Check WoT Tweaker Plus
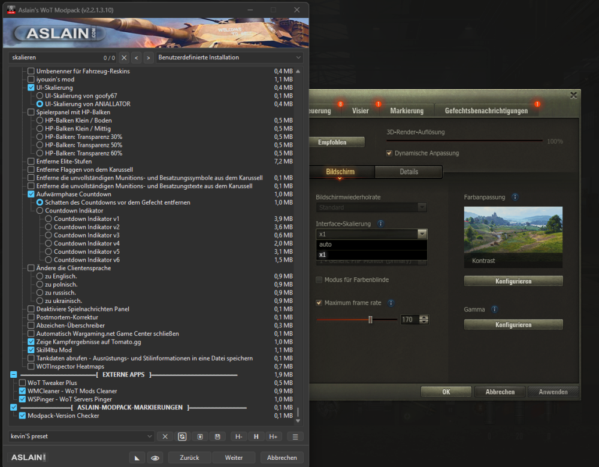Viewport: 599px width, 467px height. [22, 383]
